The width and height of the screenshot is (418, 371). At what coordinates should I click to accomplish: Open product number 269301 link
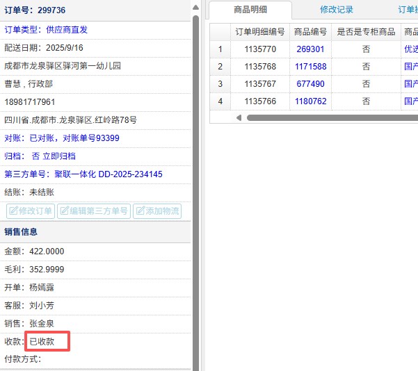(x=310, y=49)
